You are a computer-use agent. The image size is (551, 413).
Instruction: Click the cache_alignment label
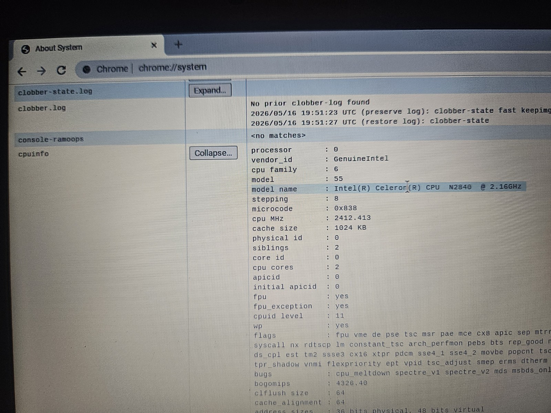[288, 402]
